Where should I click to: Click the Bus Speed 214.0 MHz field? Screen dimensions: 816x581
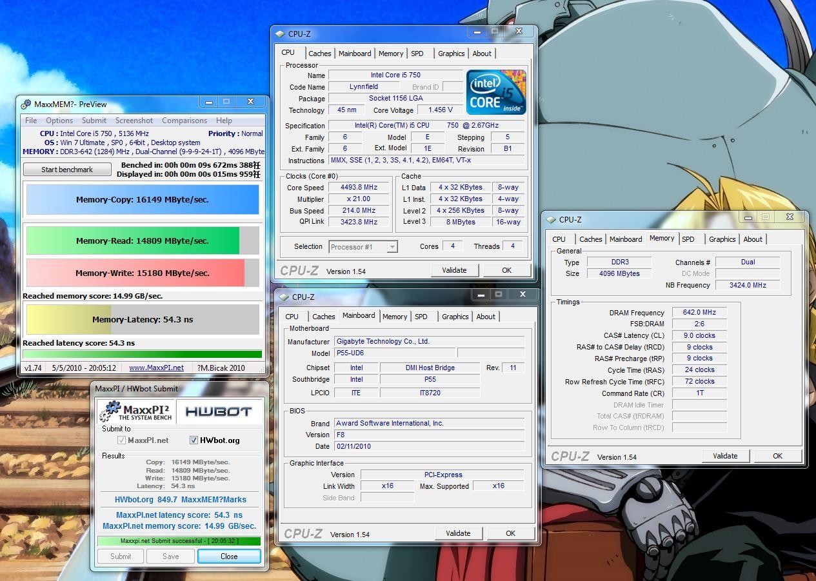359,211
